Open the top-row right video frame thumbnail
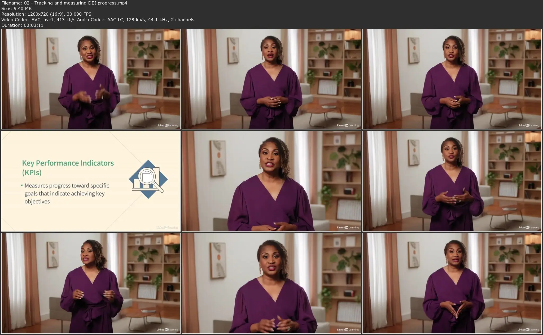Image resolution: width=543 pixels, height=335 pixels. [452, 79]
